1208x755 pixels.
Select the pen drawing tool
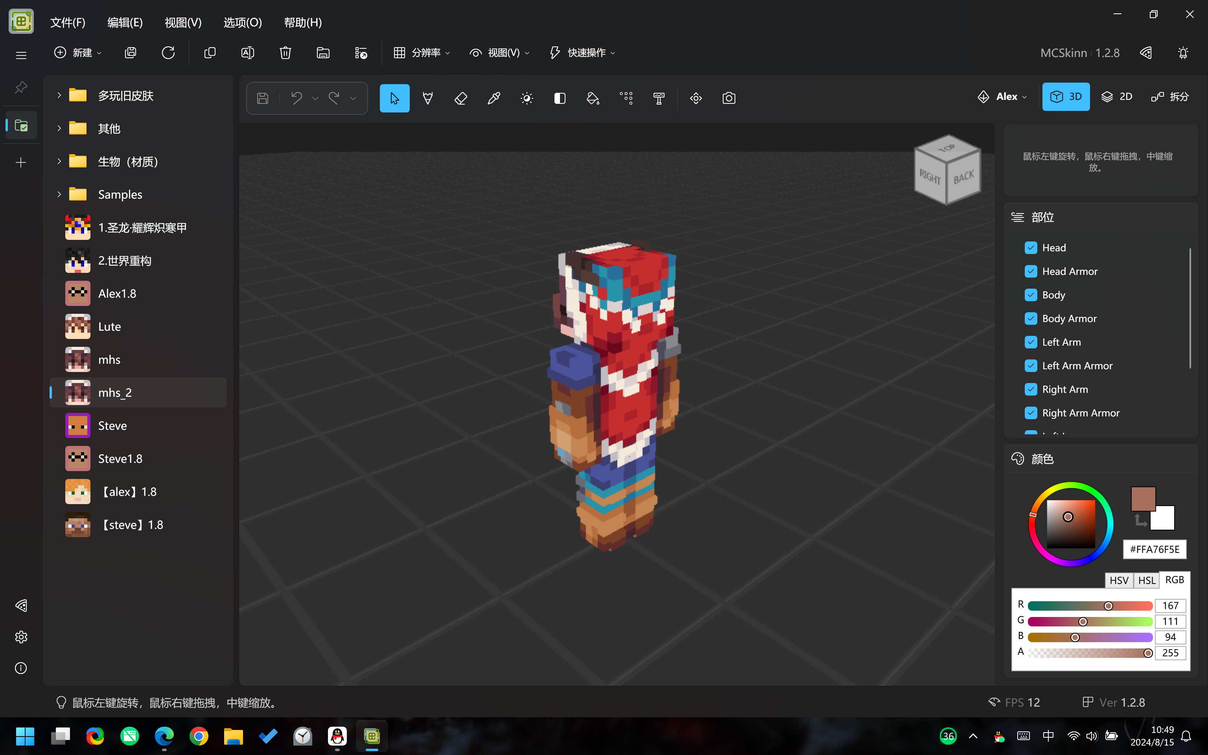428,98
